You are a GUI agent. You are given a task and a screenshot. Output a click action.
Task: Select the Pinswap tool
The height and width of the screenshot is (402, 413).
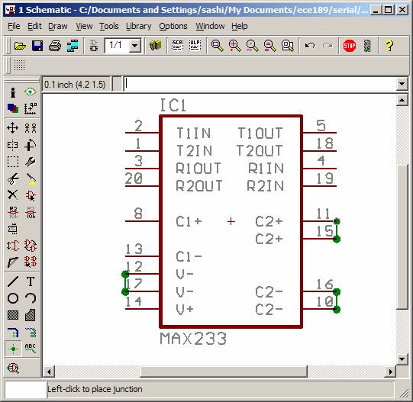pyautogui.click(x=13, y=246)
